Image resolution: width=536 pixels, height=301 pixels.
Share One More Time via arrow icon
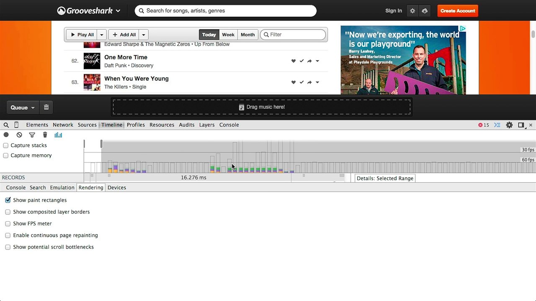[309, 61]
